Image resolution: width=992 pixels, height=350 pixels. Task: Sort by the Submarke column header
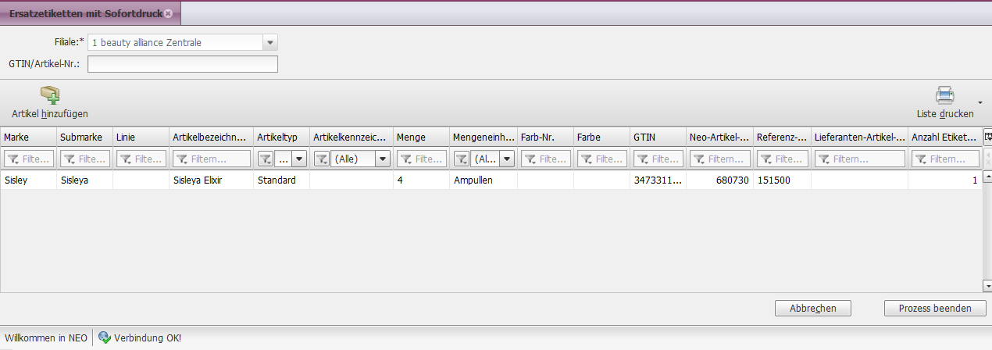[84, 137]
